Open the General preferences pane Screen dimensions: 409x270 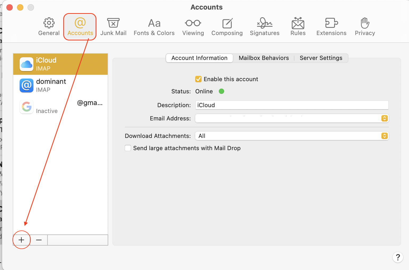[x=49, y=27]
